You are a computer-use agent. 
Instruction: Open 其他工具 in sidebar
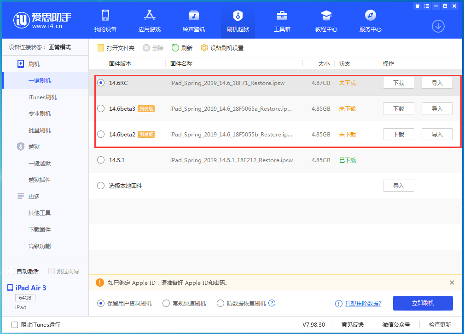tap(40, 213)
